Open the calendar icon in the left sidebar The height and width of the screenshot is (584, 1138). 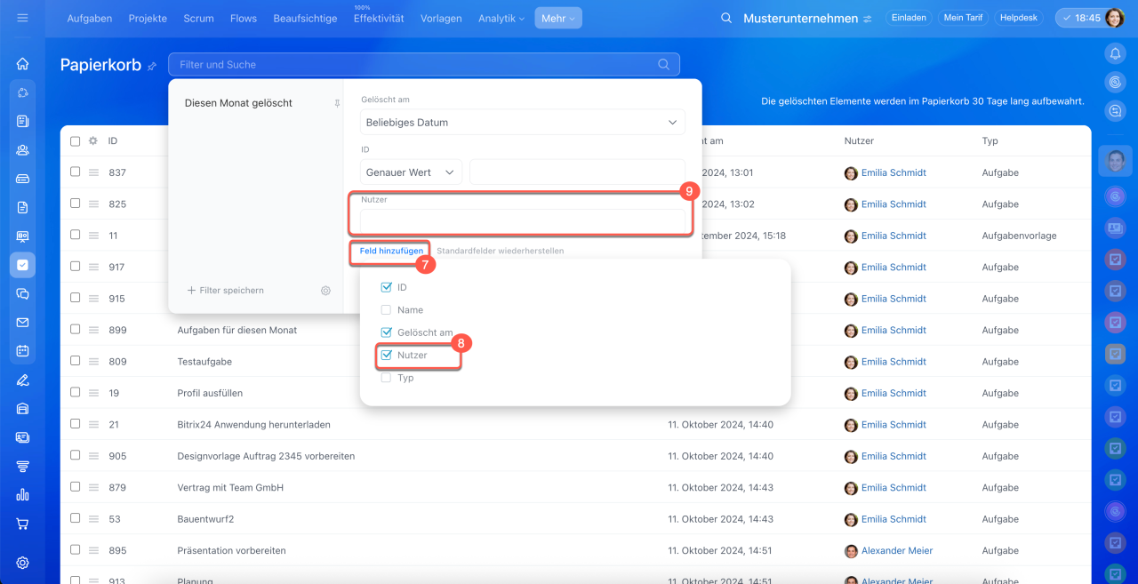tap(23, 351)
